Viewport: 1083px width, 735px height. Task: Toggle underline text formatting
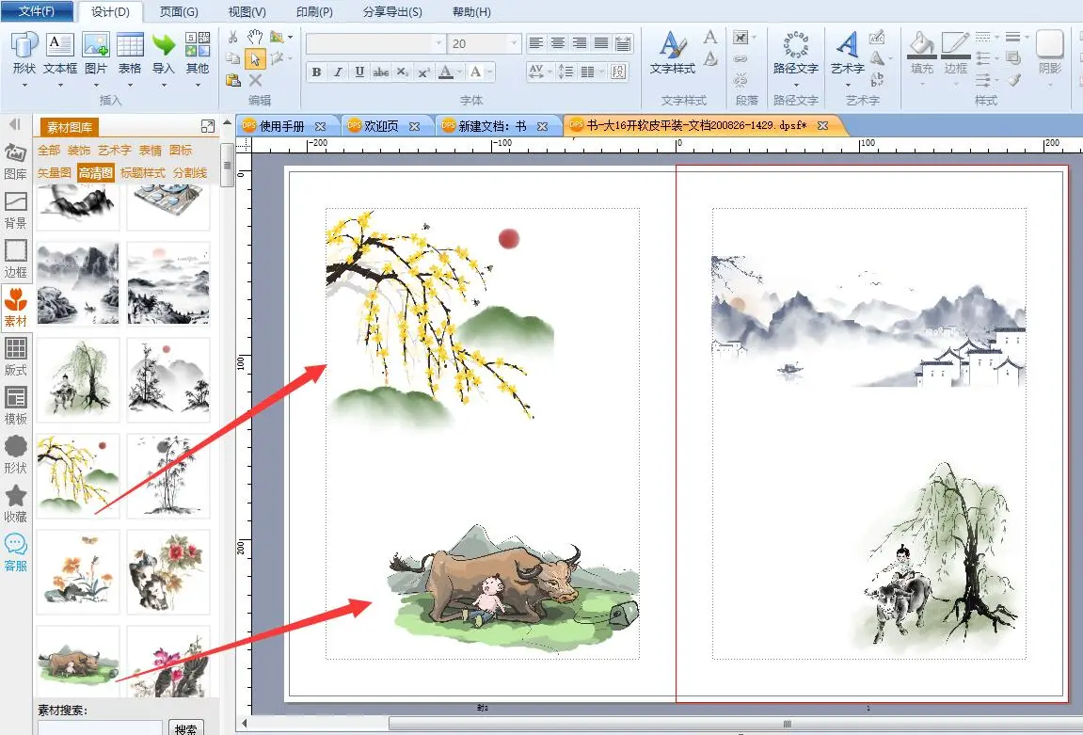359,72
